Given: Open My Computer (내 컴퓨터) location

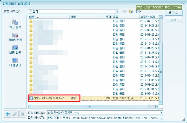Looking at the screenshot, I should click(x=15, y=62).
